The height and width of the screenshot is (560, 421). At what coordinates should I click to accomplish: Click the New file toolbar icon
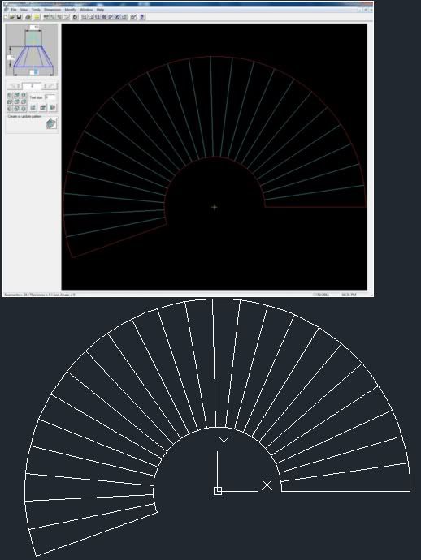point(6,17)
